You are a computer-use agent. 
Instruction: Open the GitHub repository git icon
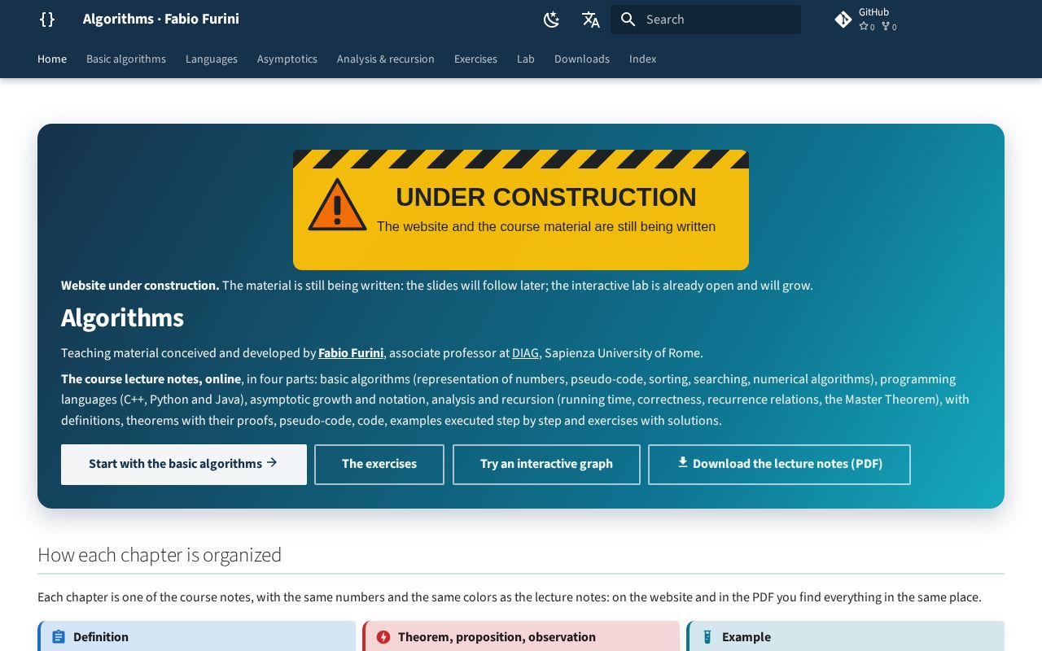(x=843, y=20)
